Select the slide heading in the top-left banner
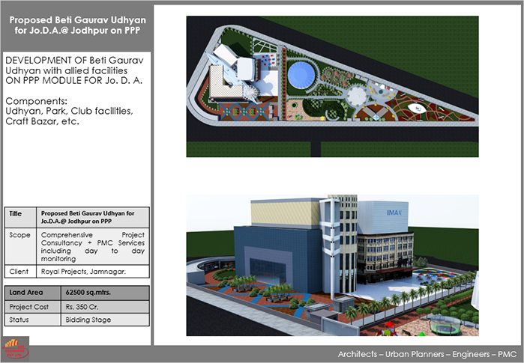 click(x=76, y=22)
